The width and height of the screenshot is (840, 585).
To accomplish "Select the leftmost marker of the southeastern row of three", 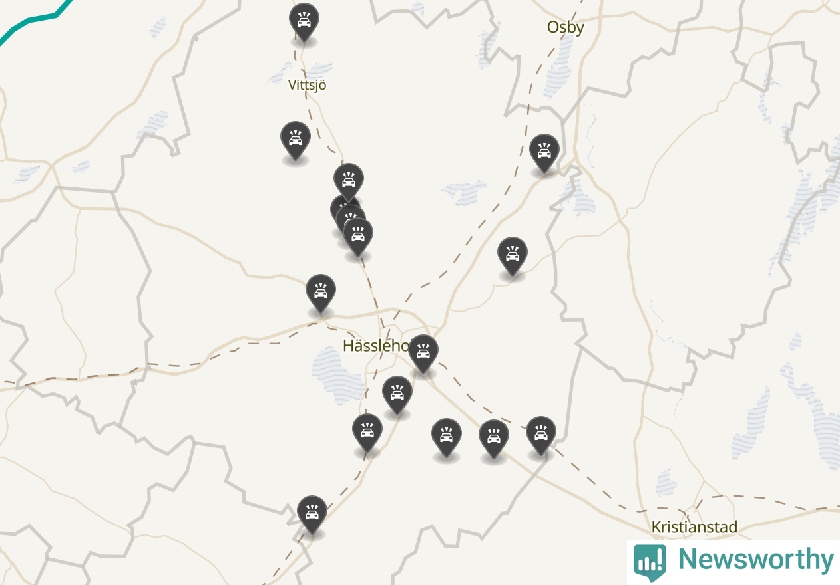I will [447, 437].
